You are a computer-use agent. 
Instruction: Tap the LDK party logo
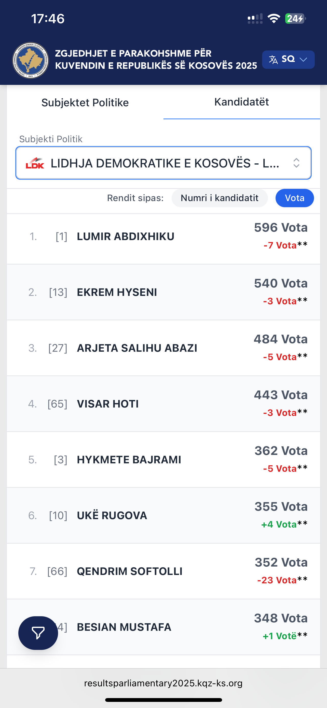pos(35,163)
